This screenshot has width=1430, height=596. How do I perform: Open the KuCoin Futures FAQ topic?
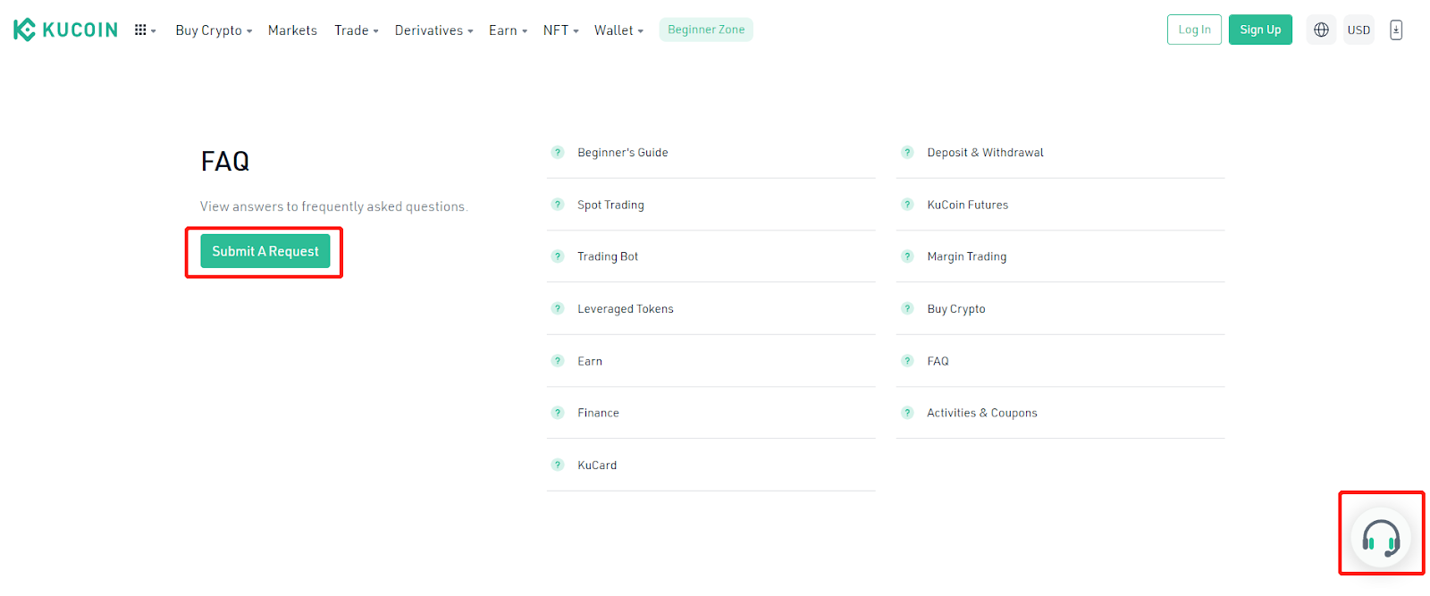[x=967, y=205]
